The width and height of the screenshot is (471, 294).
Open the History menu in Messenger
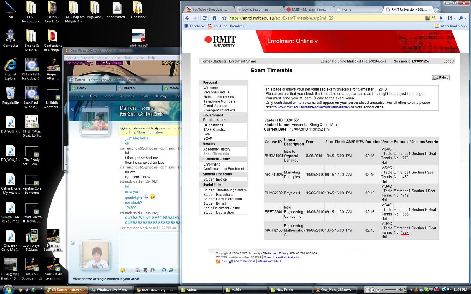tap(161, 96)
